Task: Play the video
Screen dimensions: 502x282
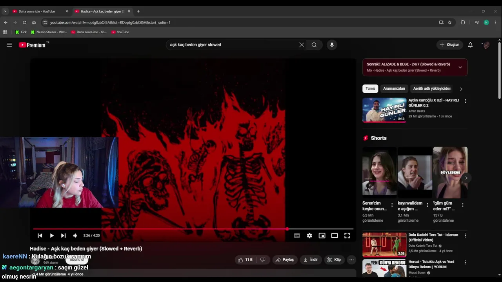Action: 52,235
